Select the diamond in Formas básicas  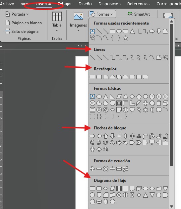pyautogui.click(x=132, y=97)
